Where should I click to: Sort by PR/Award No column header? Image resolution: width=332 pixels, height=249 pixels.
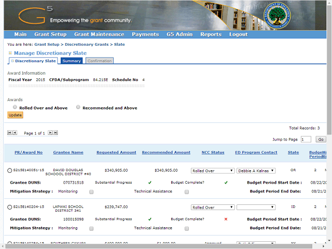coord(29,153)
